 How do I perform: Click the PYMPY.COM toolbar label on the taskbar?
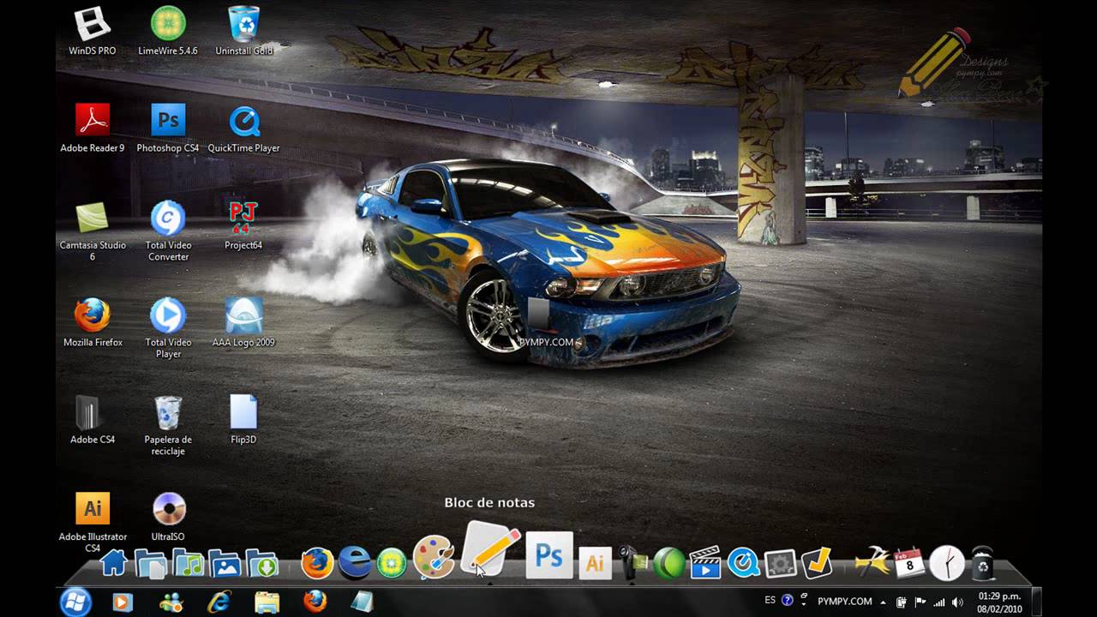tap(845, 602)
